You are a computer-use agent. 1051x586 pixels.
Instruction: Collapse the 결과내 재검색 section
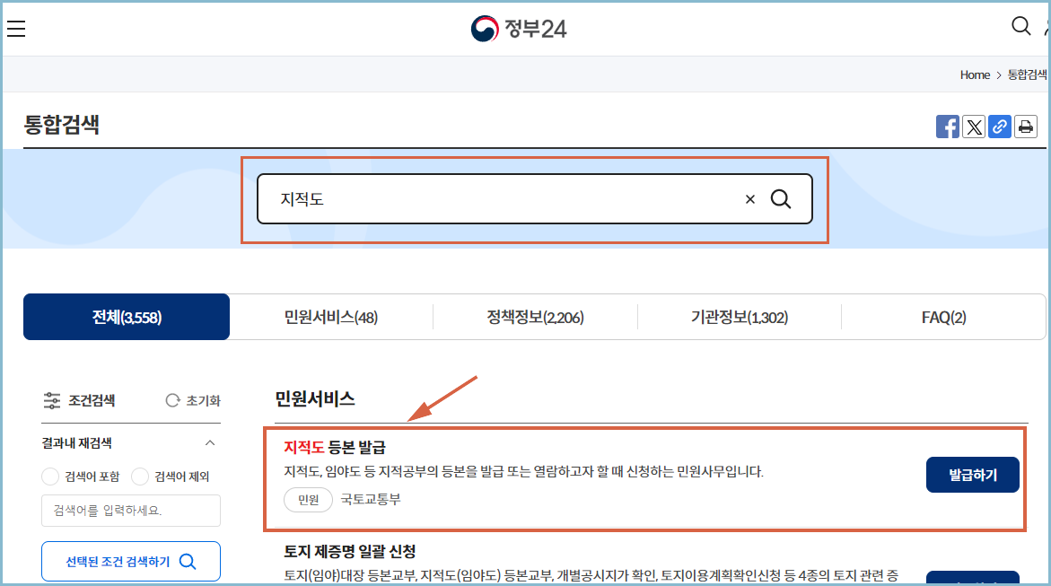pos(209,442)
